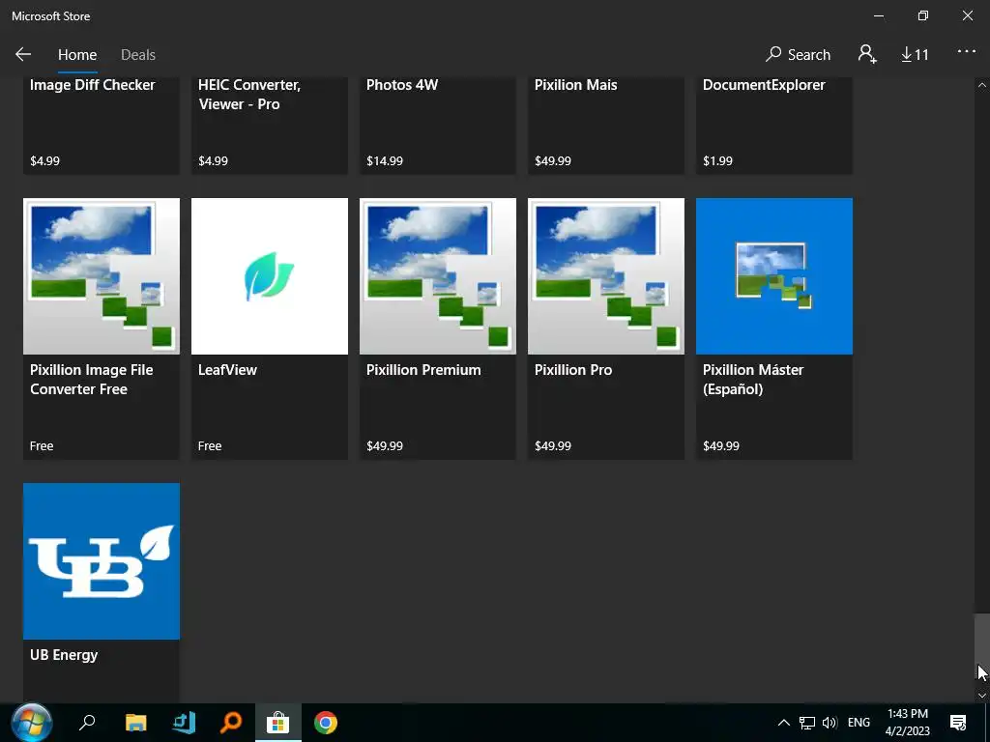Viewport: 990px width, 742px height.
Task: Open downloads and updates (11)
Action: (x=915, y=55)
